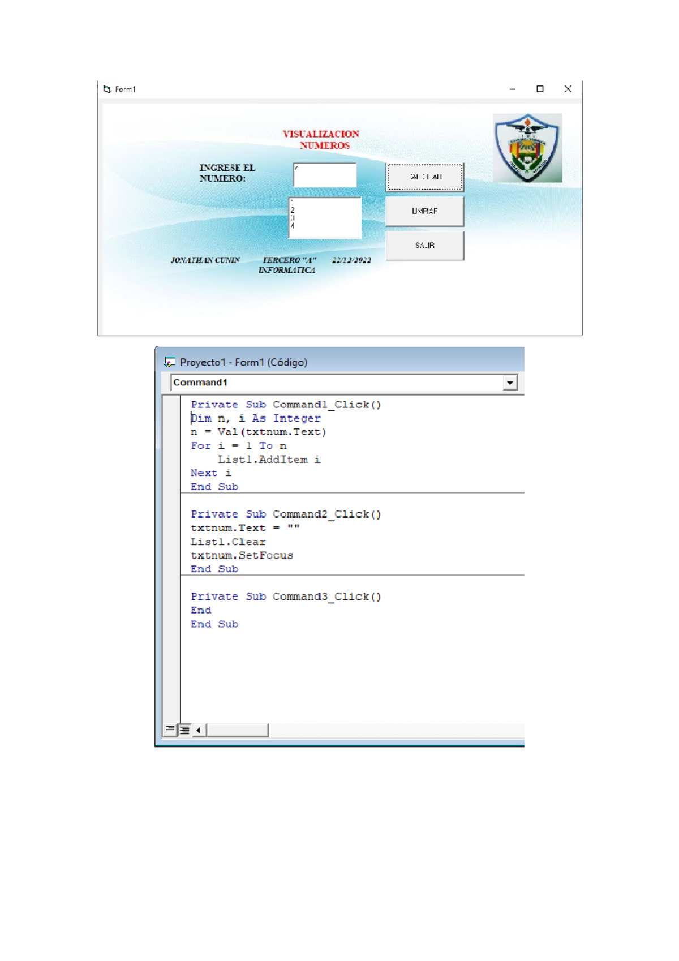679x961 pixels.
Task: Click the horizontal scrollbar left arrow
Action: 199,730
